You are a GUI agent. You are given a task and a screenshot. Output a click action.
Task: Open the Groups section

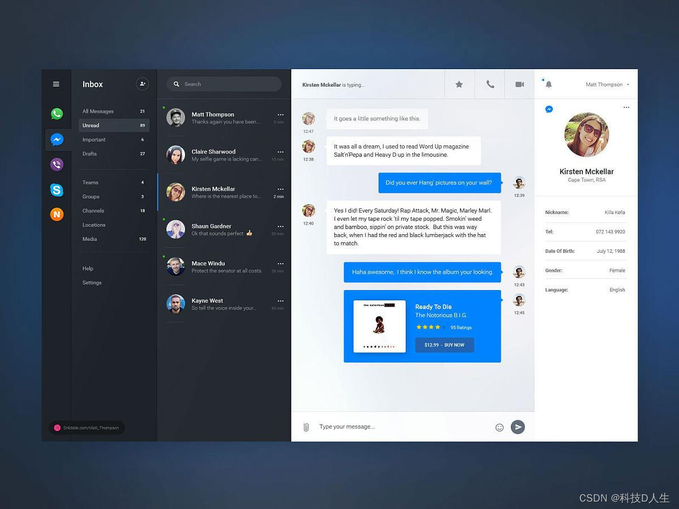114,197
